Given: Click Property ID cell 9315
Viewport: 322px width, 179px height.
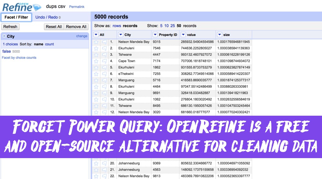Looking at the screenshot, I should pos(157,42).
